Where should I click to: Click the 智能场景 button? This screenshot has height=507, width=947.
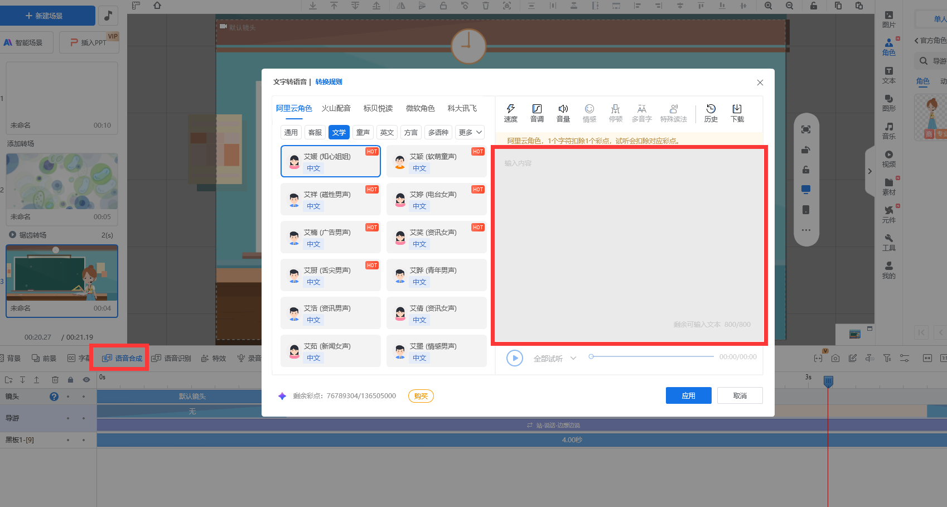pos(26,42)
